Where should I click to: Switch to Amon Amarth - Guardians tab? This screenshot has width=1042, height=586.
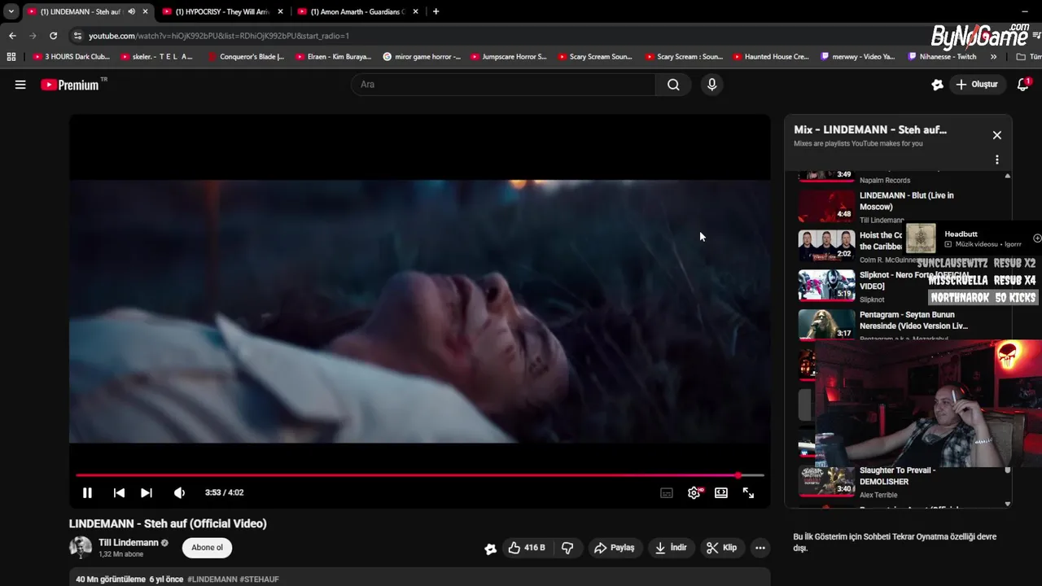click(x=357, y=11)
